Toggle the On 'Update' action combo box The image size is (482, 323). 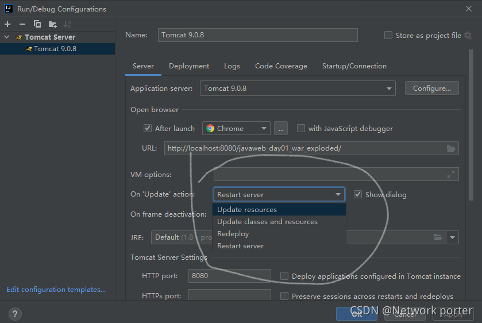point(279,194)
